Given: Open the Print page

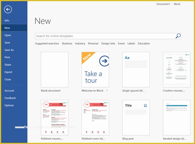Looking at the screenshot, I should coord(7,57).
